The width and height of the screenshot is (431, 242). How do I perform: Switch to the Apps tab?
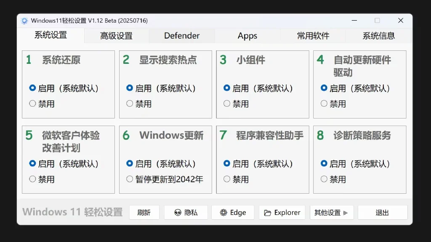247,36
